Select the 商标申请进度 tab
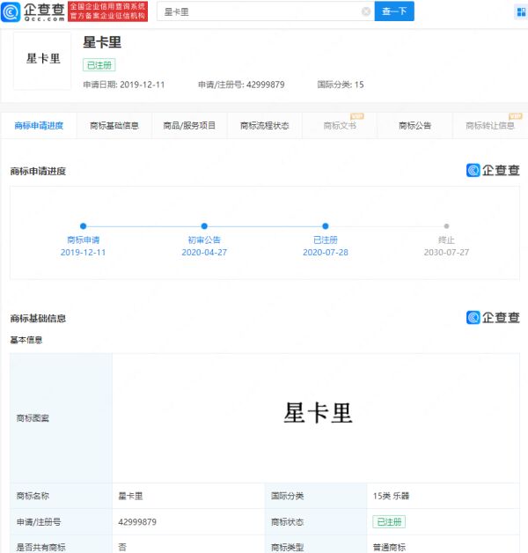Viewport: 528px width, 553px height. 39,126
